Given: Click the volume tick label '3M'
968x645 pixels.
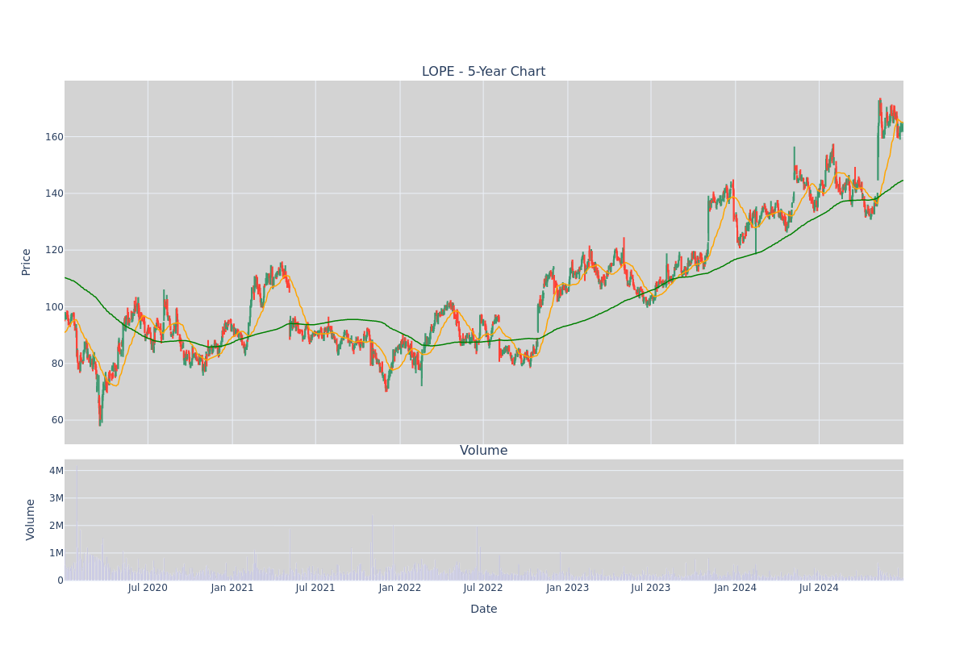Looking at the screenshot, I should point(56,498).
